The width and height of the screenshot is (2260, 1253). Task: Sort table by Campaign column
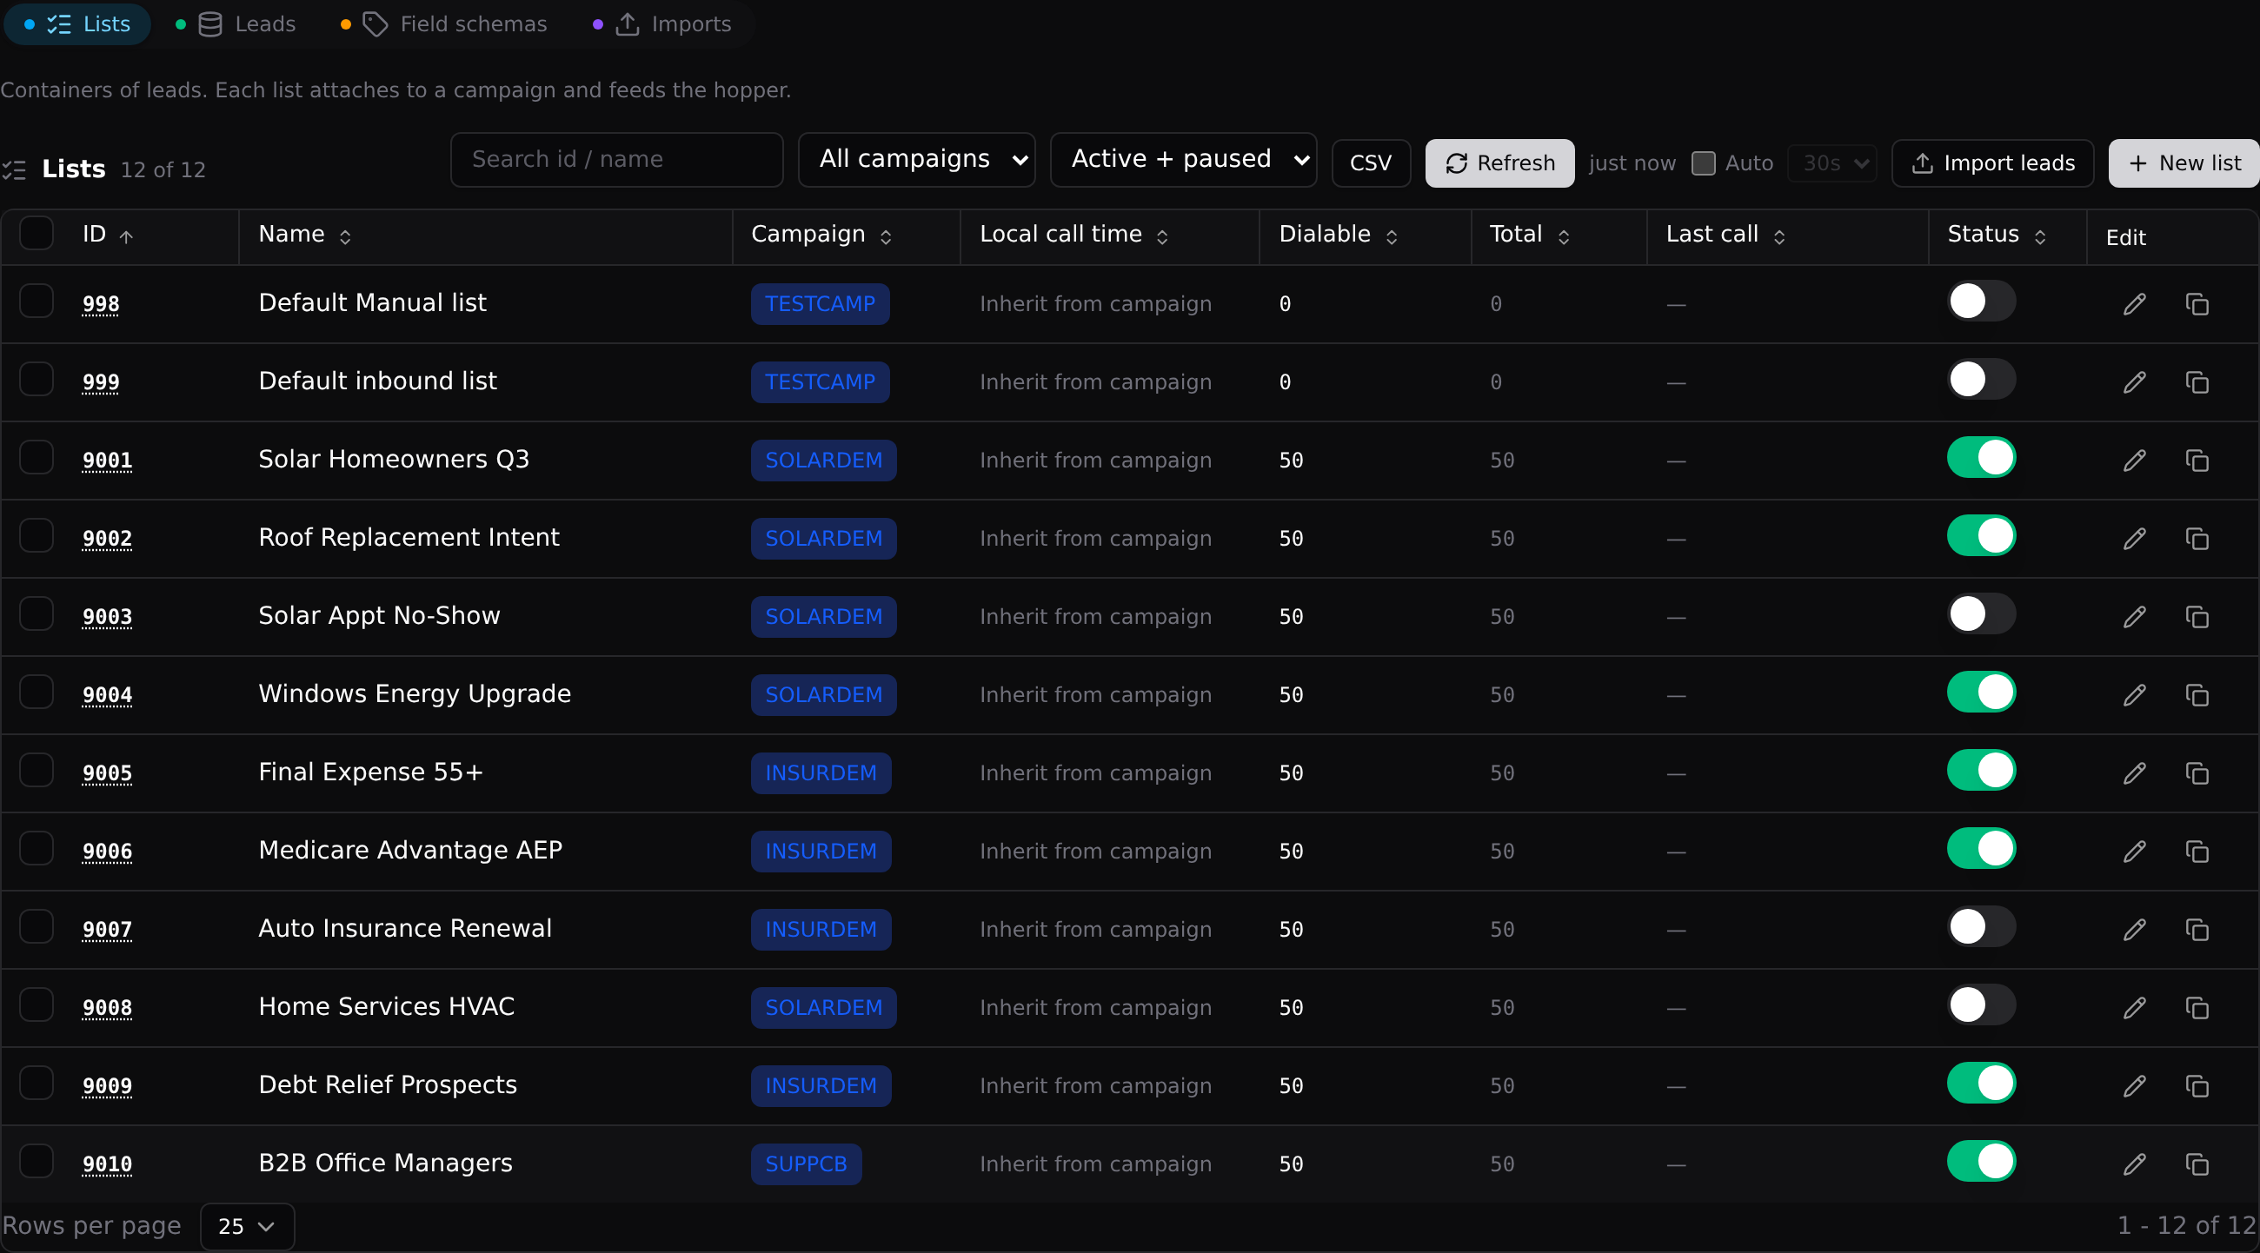tap(821, 235)
